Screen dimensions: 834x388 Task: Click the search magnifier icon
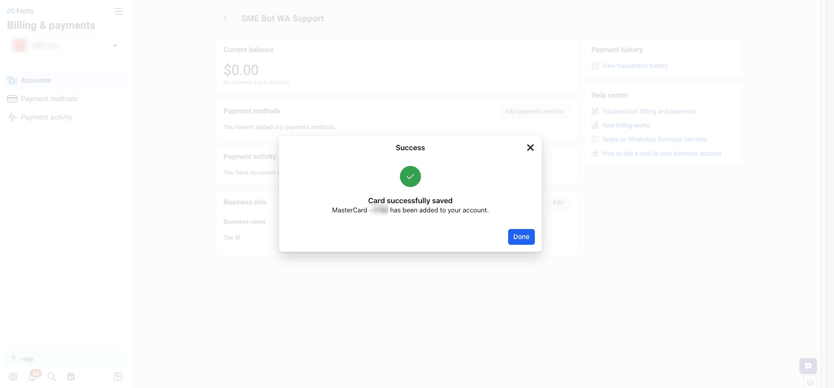click(52, 377)
